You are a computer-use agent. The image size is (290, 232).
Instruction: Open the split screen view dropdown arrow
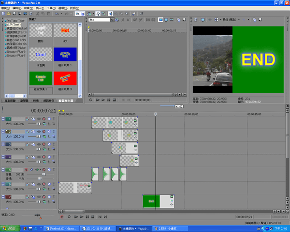(x=221, y=20)
